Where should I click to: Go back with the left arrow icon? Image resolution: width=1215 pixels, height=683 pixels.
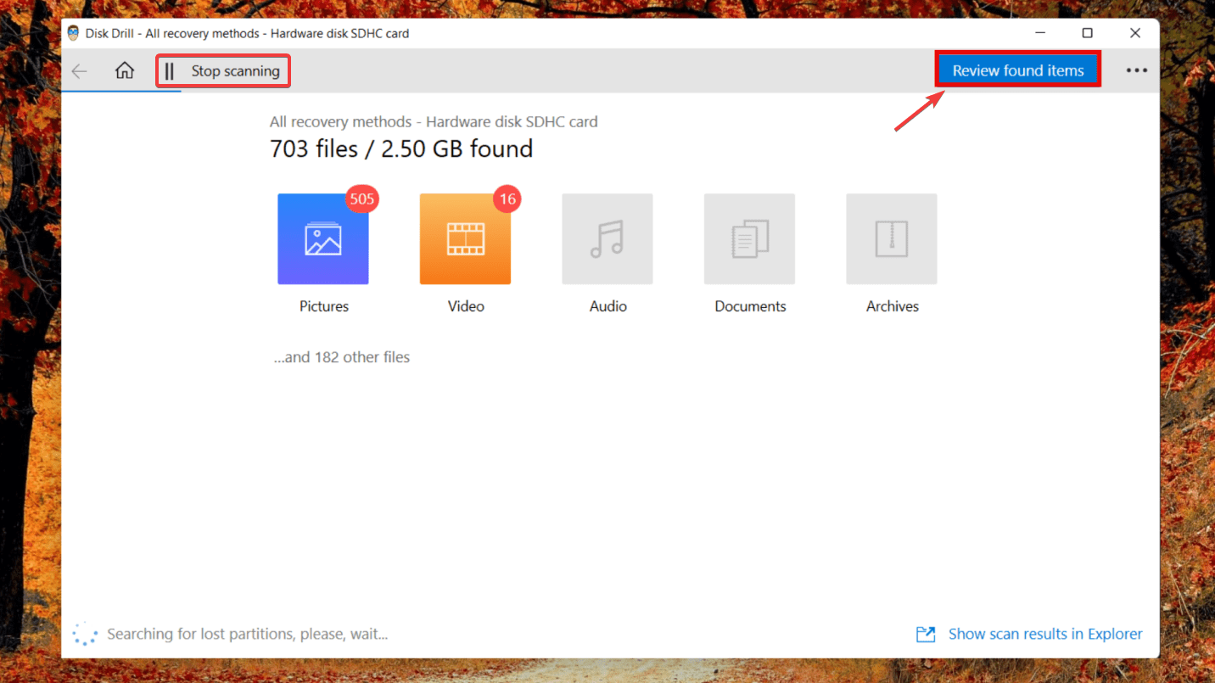pos(80,71)
